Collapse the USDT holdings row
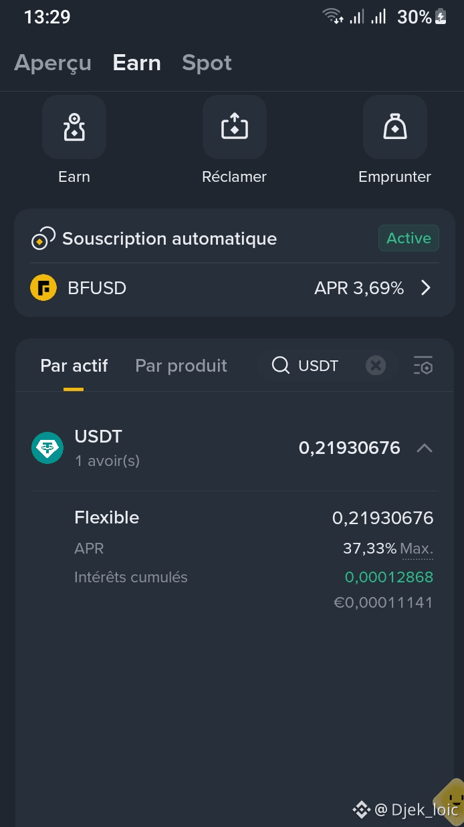 click(425, 448)
